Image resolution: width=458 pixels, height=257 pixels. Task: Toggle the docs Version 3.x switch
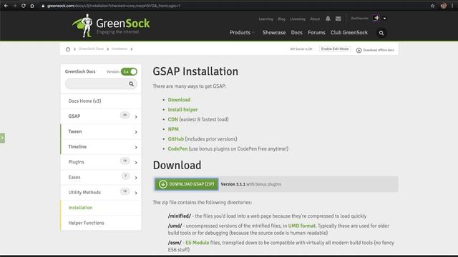coord(129,71)
